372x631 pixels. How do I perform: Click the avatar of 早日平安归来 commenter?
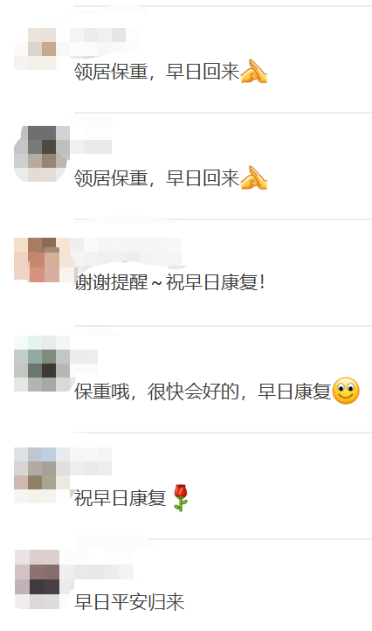38,579
